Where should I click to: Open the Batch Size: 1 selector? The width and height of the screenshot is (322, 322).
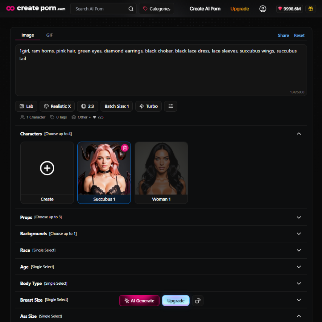[117, 106]
